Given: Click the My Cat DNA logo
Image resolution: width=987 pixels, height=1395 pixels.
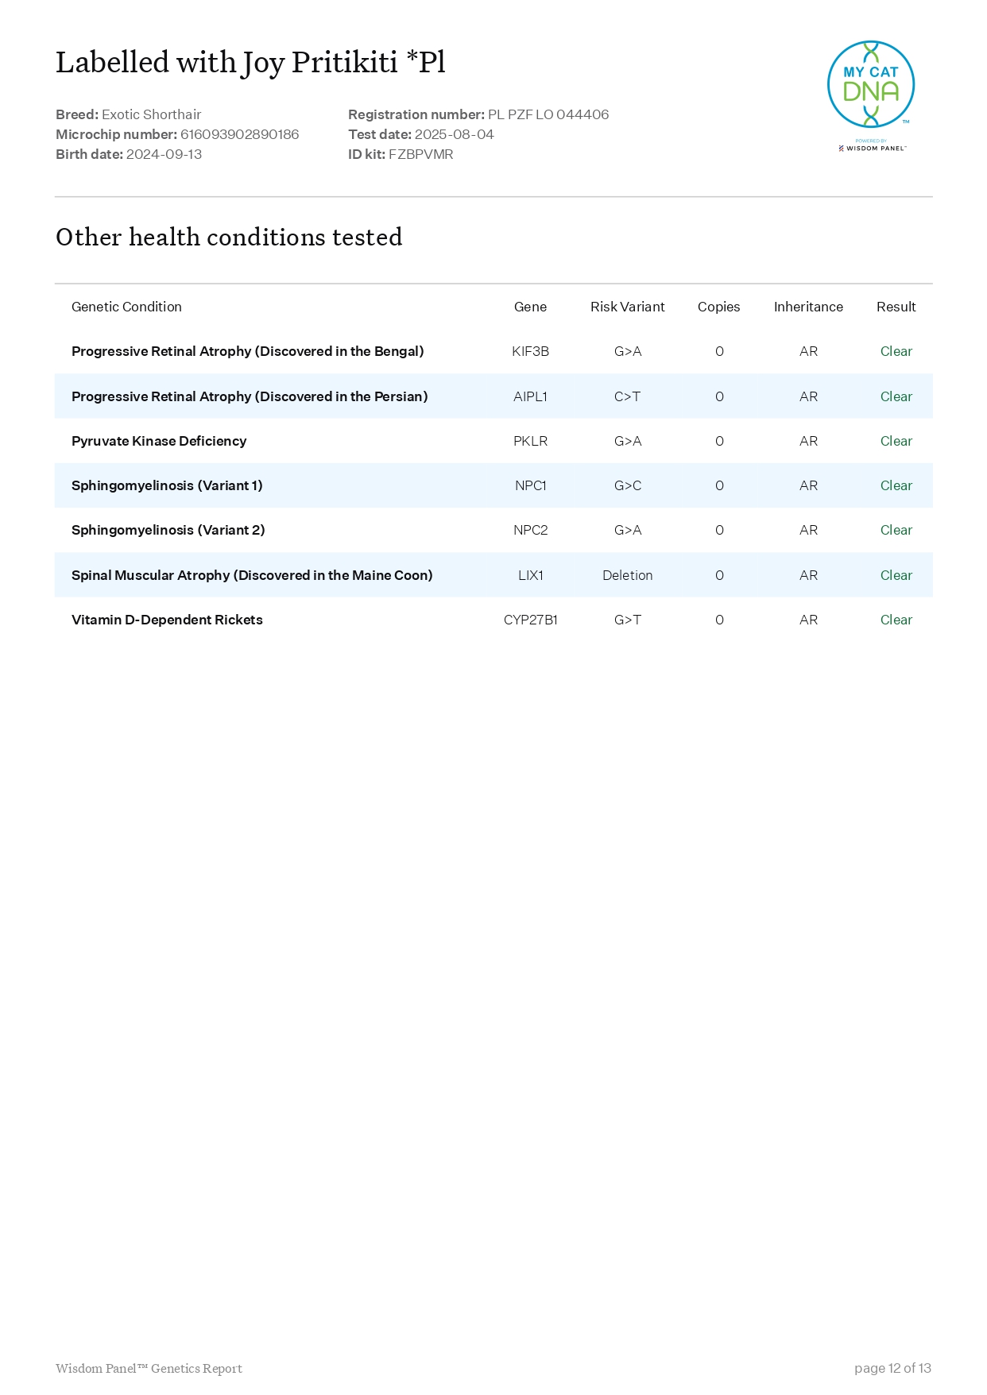Looking at the screenshot, I should click(870, 84).
